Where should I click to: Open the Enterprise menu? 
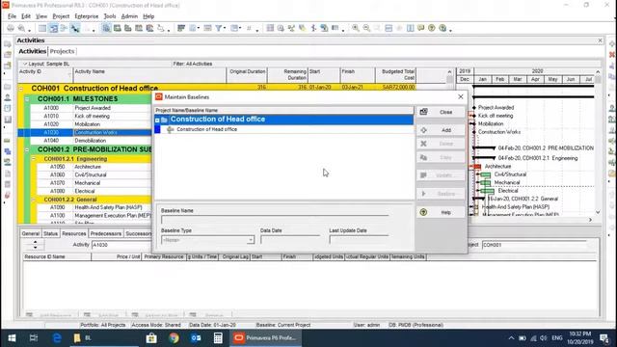point(87,16)
